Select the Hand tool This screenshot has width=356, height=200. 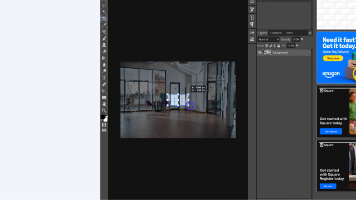pyautogui.click(x=104, y=104)
